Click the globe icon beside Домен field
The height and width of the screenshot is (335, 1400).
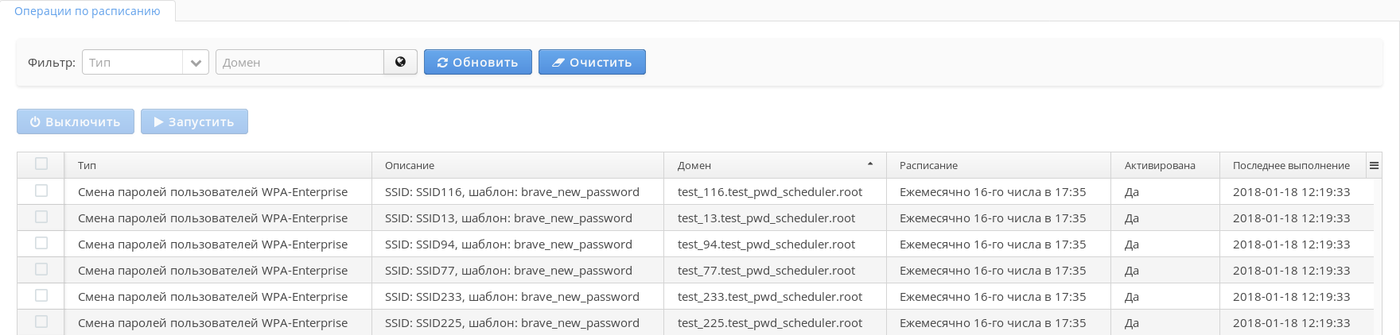400,62
